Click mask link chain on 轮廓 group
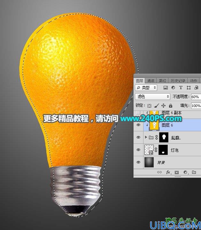Viewport: 201px width, 230px height. coord(156,137)
